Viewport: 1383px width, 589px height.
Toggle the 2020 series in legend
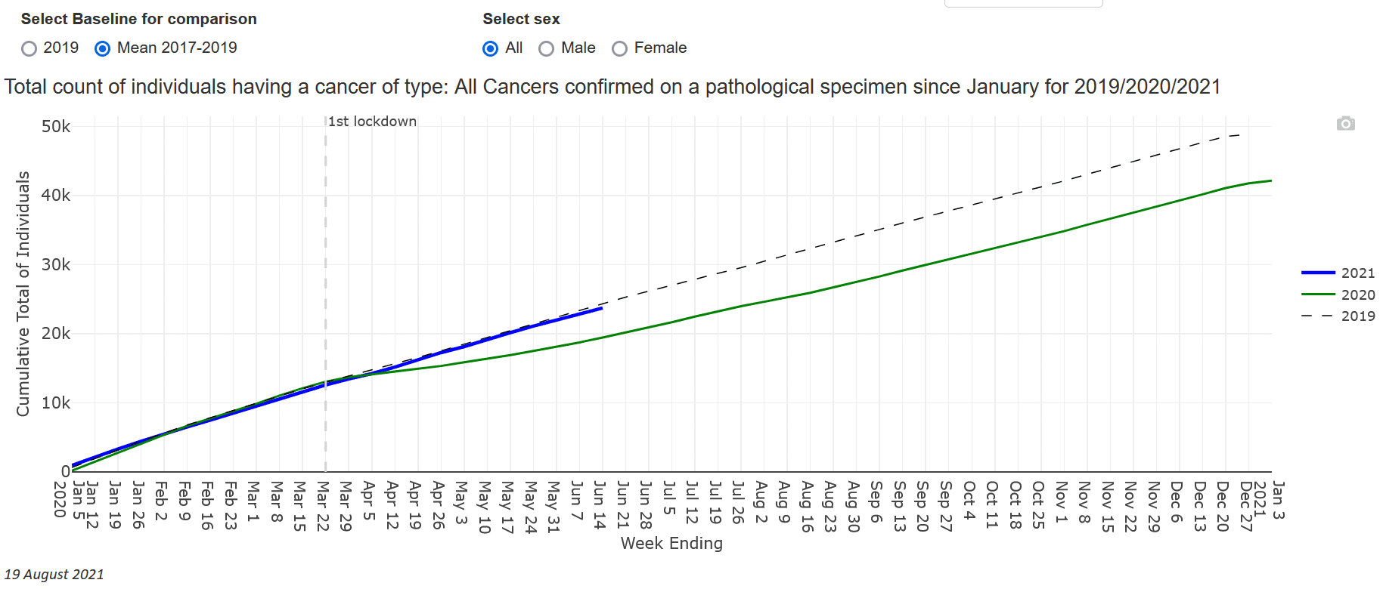pos(1357,294)
